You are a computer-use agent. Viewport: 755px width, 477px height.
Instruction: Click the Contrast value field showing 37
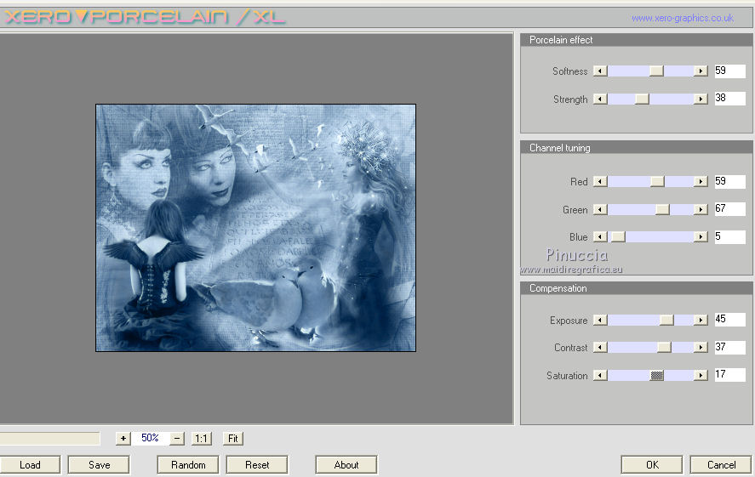pos(730,347)
